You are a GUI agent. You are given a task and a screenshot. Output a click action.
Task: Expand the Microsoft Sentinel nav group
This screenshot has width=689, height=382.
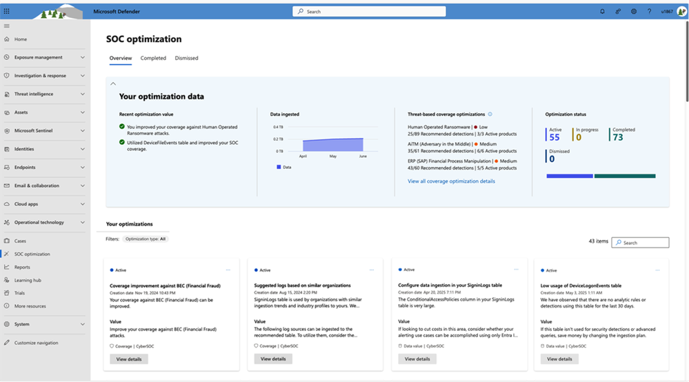coord(83,130)
